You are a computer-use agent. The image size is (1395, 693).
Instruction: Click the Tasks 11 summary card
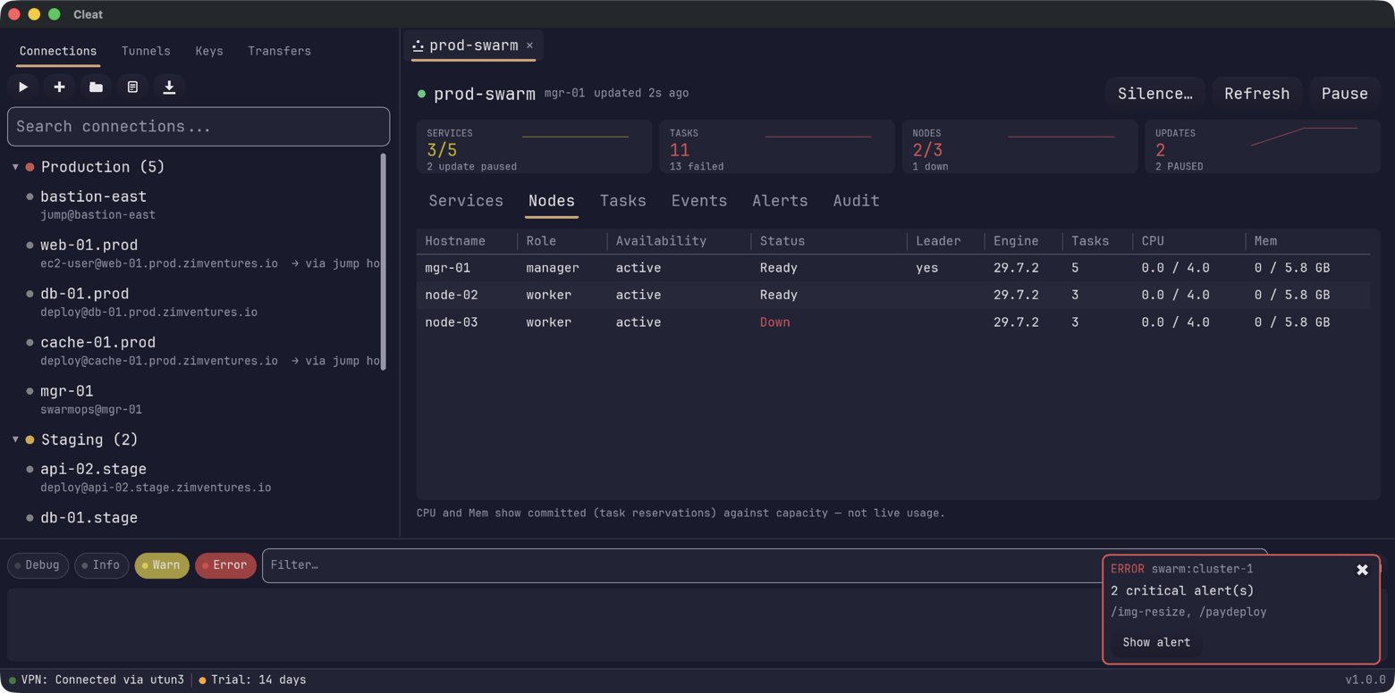click(x=777, y=146)
